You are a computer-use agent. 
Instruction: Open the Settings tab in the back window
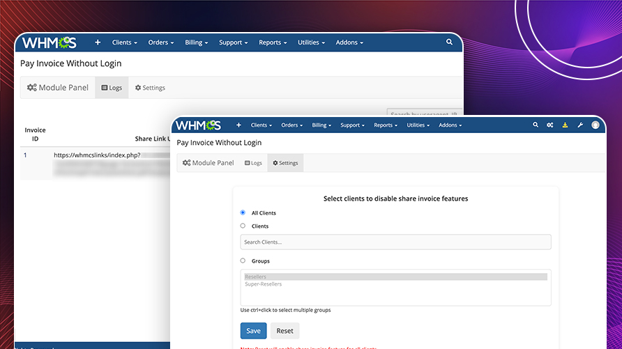point(150,88)
